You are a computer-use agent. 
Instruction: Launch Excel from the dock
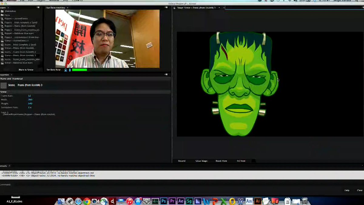coord(224,201)
